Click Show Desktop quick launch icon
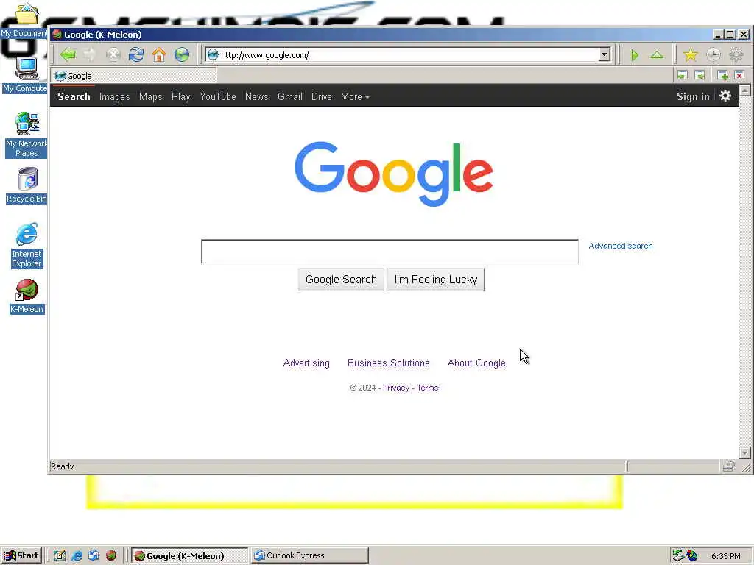 (60, 555)
